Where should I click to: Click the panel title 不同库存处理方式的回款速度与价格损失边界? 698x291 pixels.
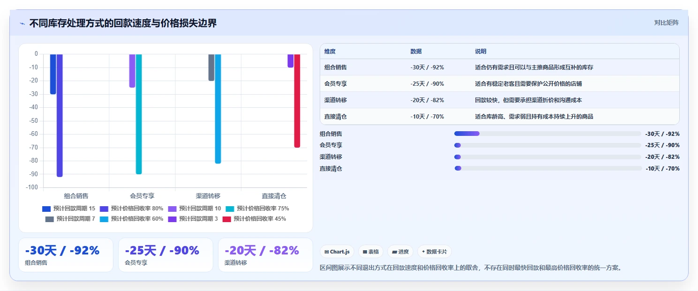[123, 23]
